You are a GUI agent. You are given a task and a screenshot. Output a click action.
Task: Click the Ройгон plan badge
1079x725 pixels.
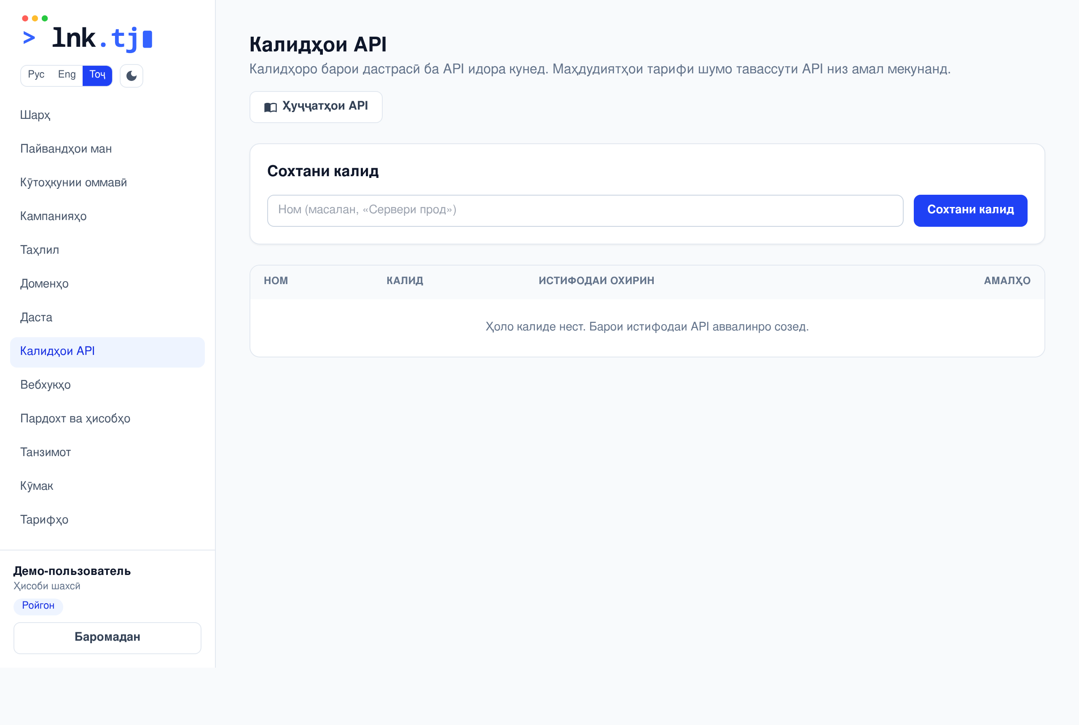[x=38, y=606]
